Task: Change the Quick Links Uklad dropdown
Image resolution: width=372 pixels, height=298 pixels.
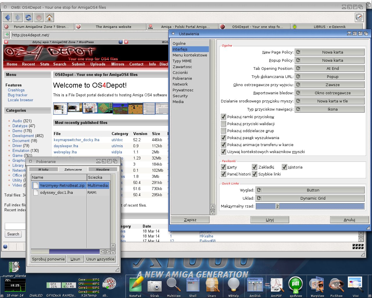Action: tap(310, 198)
